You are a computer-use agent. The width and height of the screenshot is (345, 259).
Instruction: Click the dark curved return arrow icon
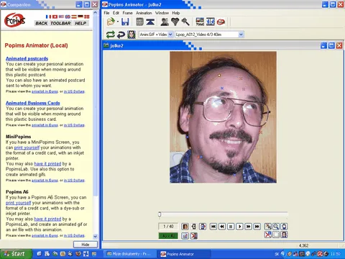coord(121,35)
